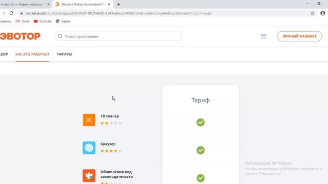Click the Браузер star rating
This screenshot has height=184, width=328.
pos(111,151)
